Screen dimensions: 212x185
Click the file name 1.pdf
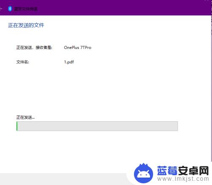[x=69, y=62]
